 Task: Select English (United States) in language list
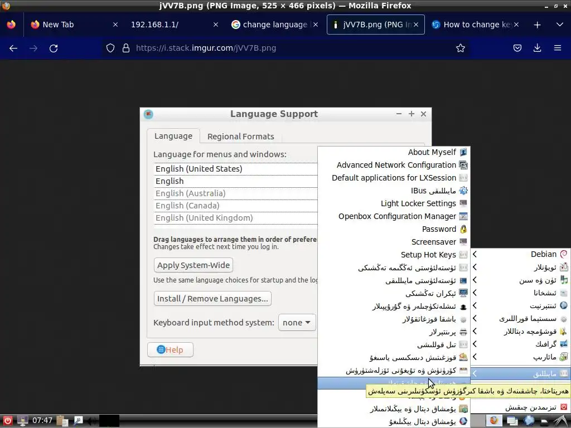(x=236, y=169)
